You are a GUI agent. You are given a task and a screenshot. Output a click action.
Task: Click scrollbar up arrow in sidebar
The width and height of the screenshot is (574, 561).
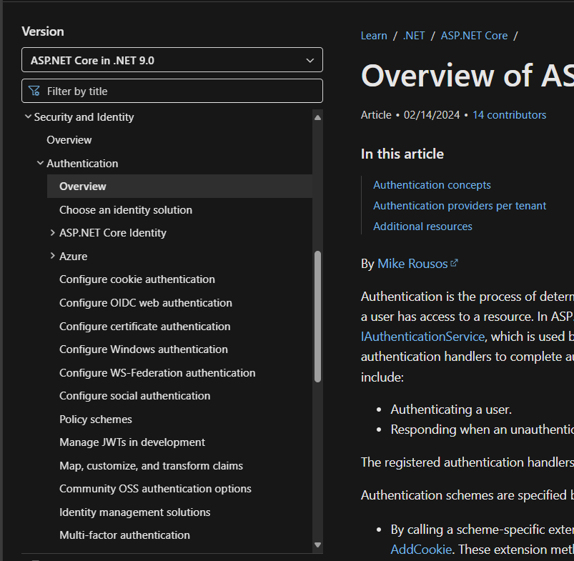click(x=318, y=117)
